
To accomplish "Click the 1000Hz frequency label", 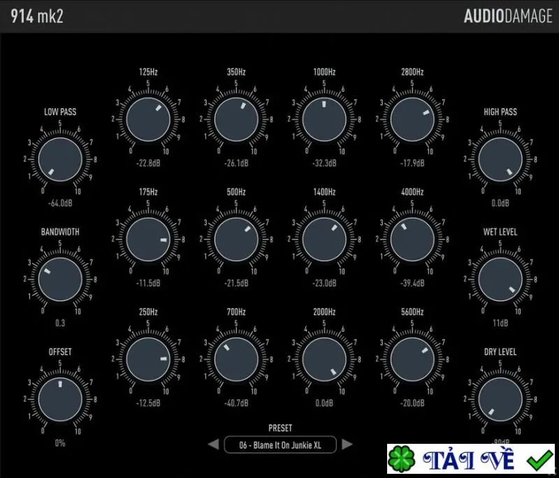I will (324, 73).
